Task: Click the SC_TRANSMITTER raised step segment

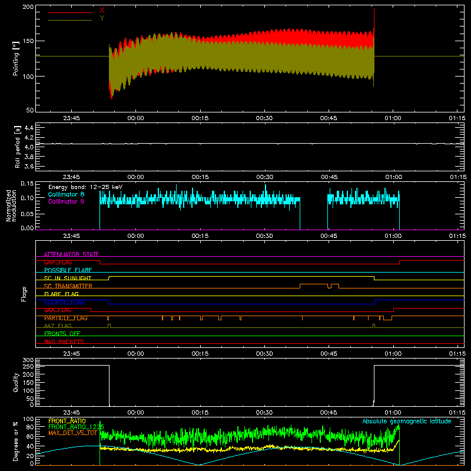Action: coord(314,284)
